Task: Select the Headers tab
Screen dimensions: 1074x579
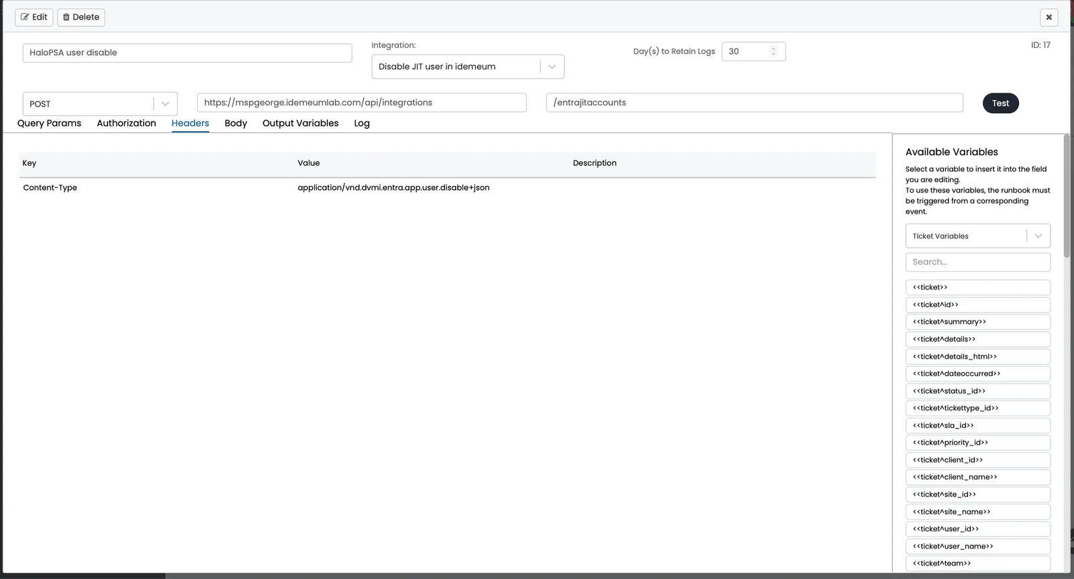Action: click(190, 123)
